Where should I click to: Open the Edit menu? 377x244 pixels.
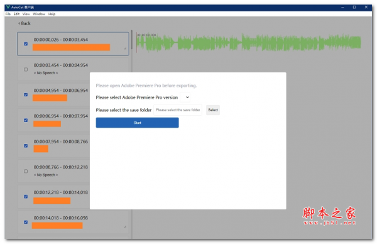point(16,14)
